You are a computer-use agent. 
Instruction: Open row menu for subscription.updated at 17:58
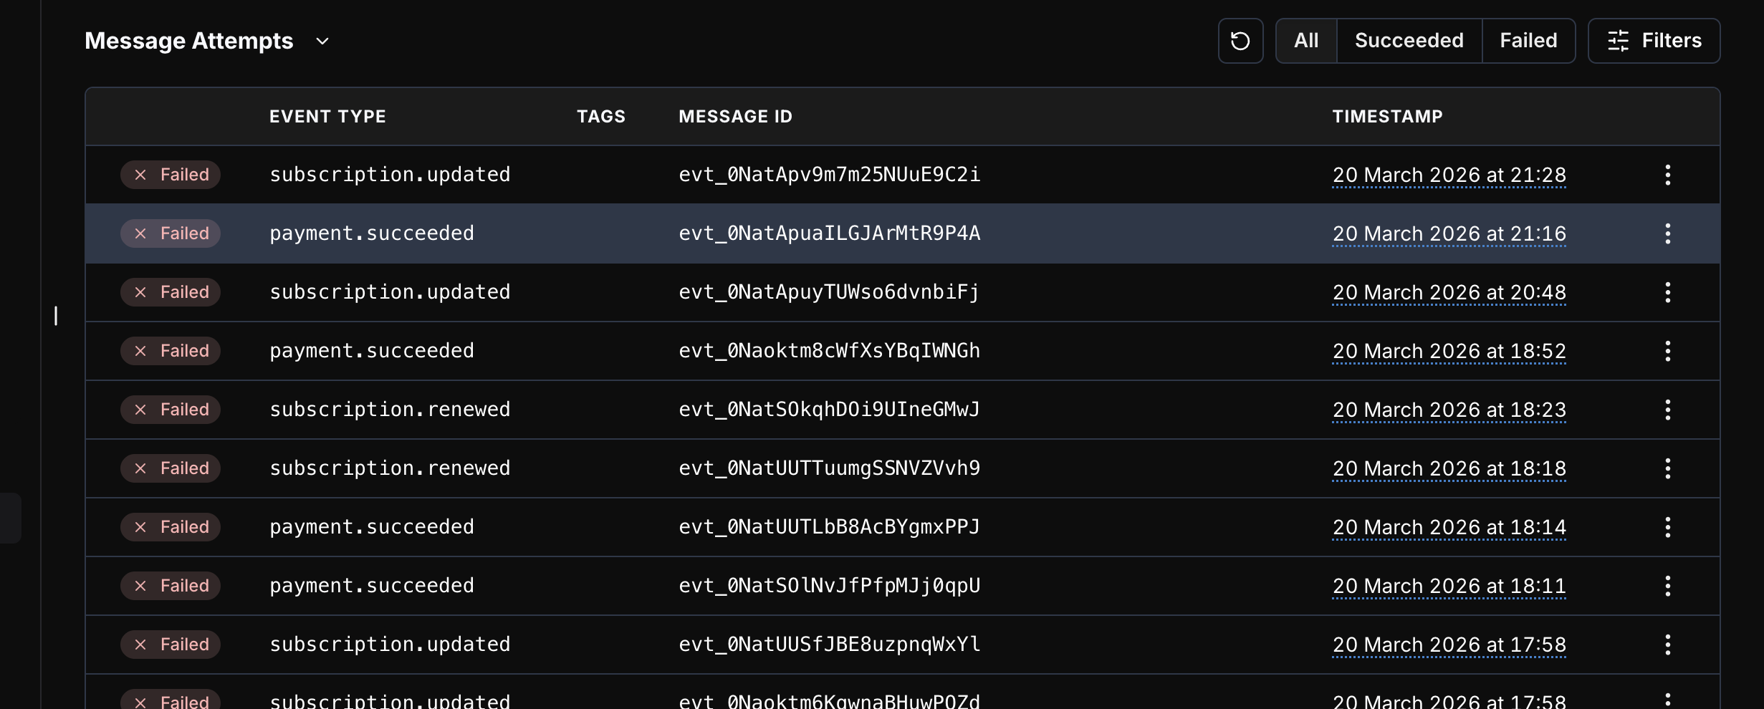point(1668,644)
